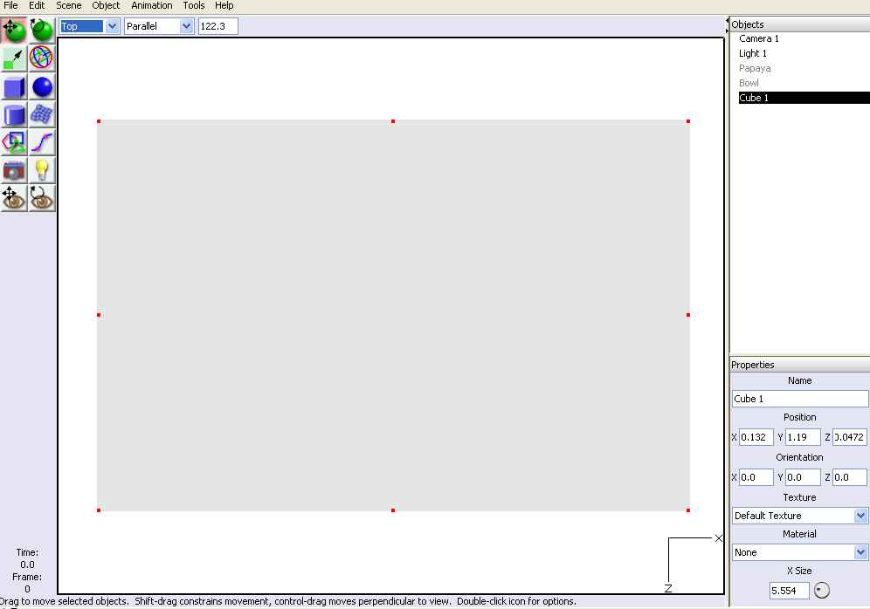Select the Rotate Viewpoint eye tool

[42, 198]
